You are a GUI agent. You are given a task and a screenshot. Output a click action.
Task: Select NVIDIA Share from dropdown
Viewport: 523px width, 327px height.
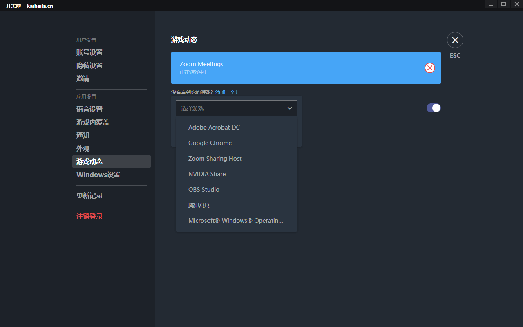(207, 174)
